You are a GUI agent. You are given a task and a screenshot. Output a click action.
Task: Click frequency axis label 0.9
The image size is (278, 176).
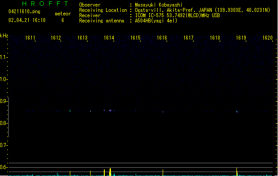(x=4, y=101)
